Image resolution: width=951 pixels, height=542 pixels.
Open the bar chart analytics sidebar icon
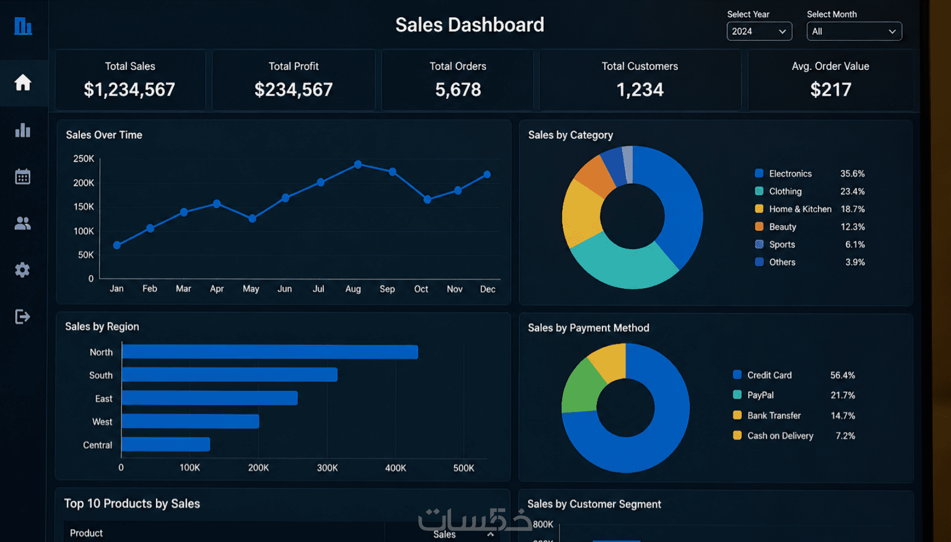pyautogui.click(x=22, y=130)
